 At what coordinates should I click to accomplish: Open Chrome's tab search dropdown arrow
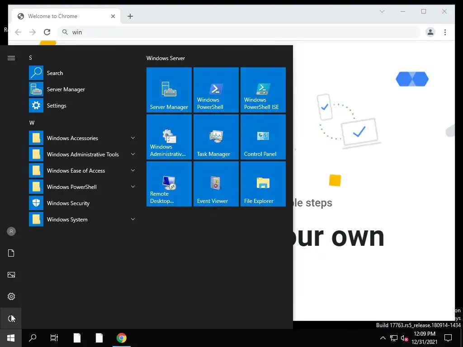click(382, 11)
